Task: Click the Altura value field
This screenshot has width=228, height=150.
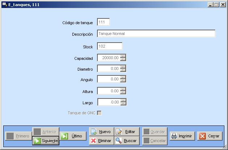Action: (x=109, y=91)
